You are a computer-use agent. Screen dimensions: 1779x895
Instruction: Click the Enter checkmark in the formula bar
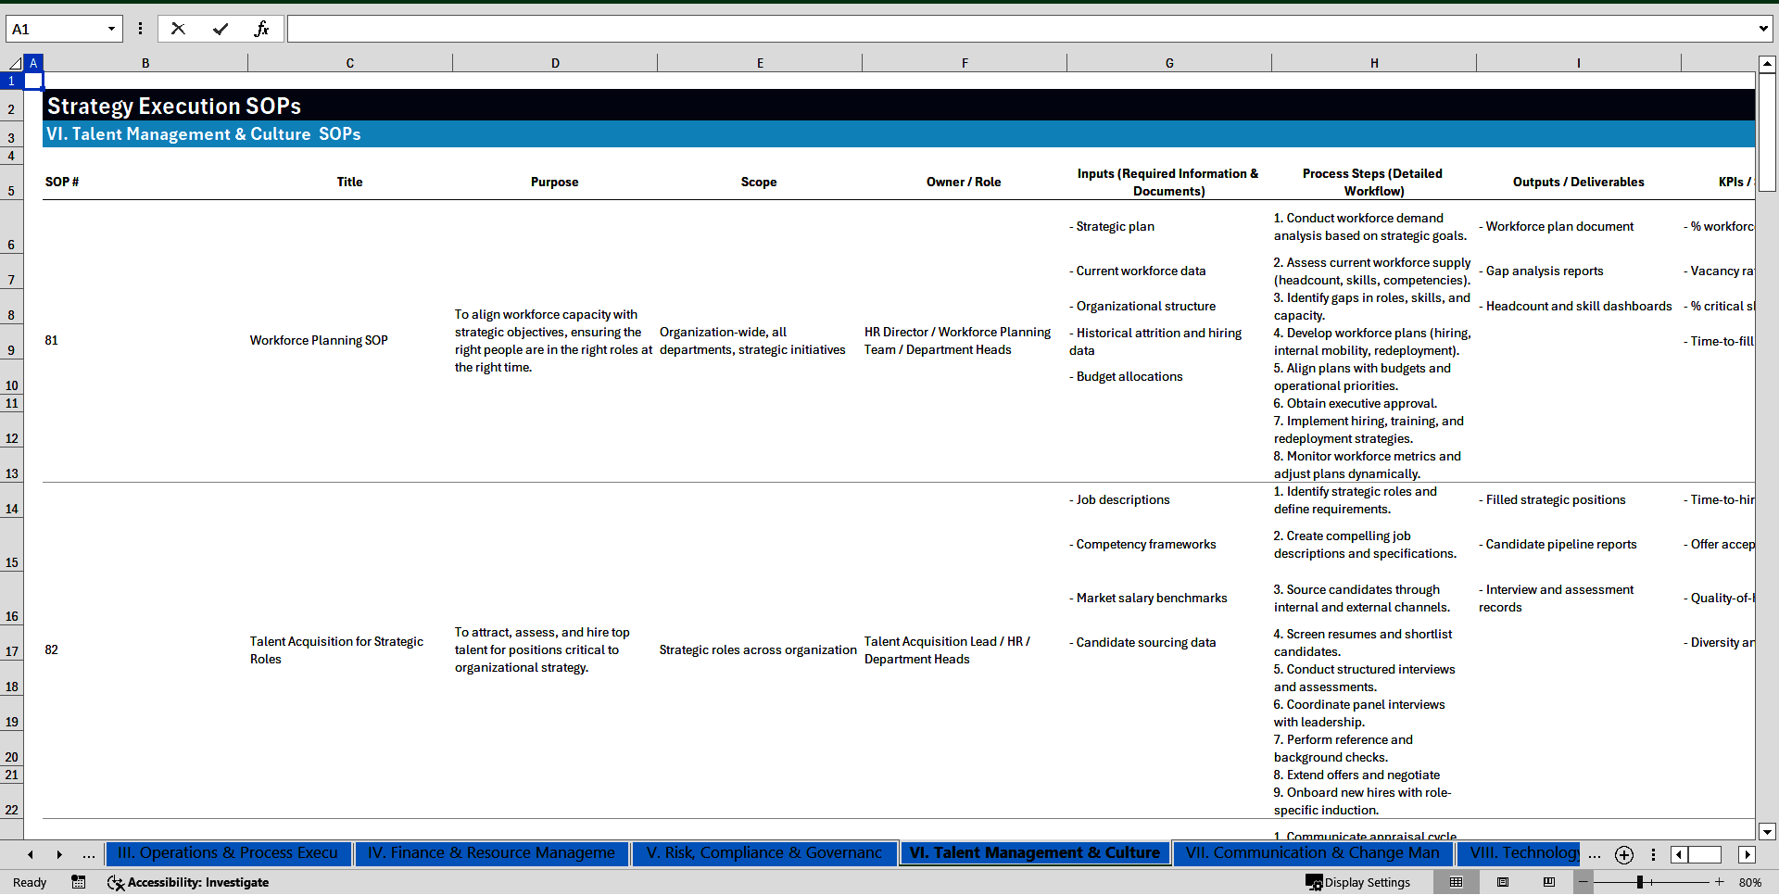[221, 29]
